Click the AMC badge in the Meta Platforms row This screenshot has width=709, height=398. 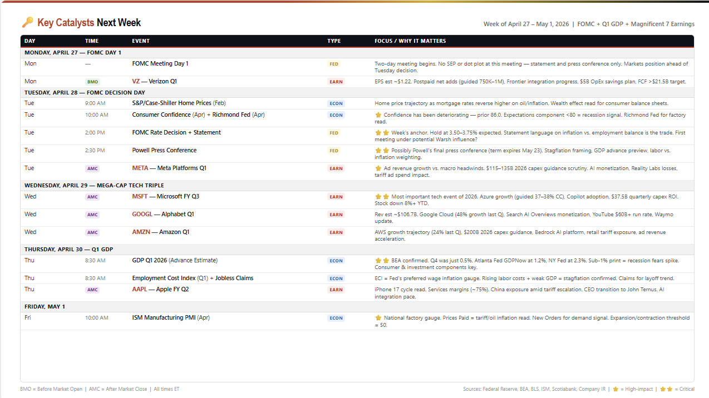click(x=92, y=168)
